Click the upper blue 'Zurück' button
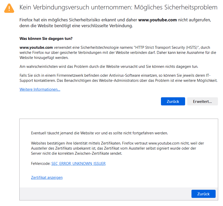This screenshot has height=206, width=223. (173, 101)
